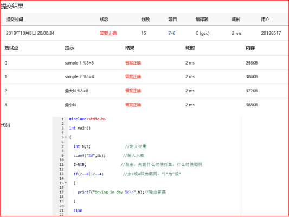Open problem link 7-6

pyautogui.click(x=171, y=33)
